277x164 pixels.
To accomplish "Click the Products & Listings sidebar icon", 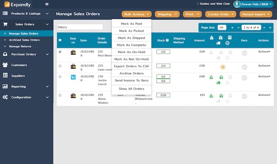I will (5, 13).
